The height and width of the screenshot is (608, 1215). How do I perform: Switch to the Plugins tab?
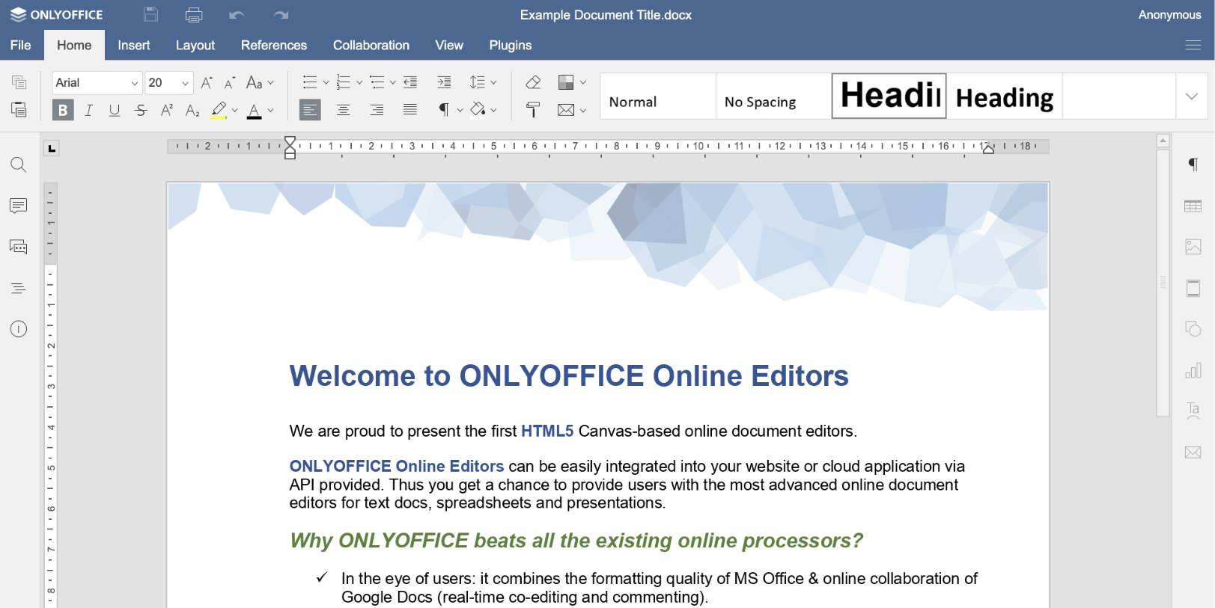pyautogui.click(x=511, y=45)
